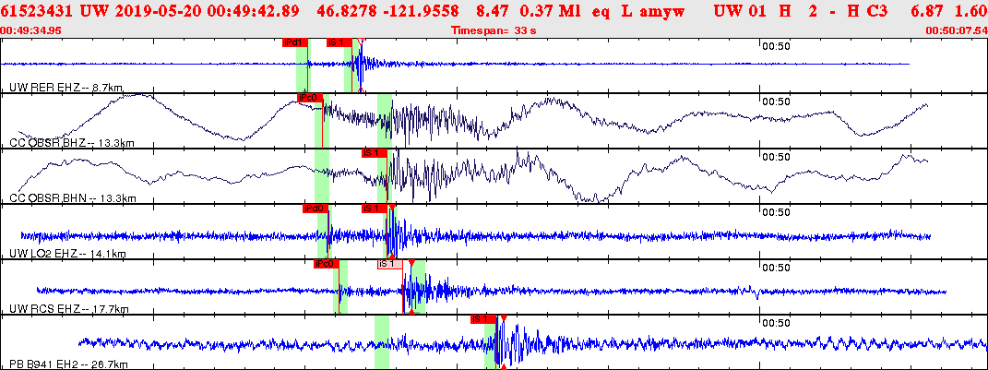Click the analyst name amyw

pos(661,11)
